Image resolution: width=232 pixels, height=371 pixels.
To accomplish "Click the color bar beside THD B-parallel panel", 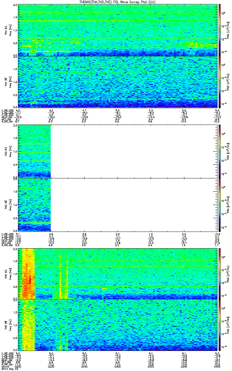I will pyautogui.click(x=220, y=204).
